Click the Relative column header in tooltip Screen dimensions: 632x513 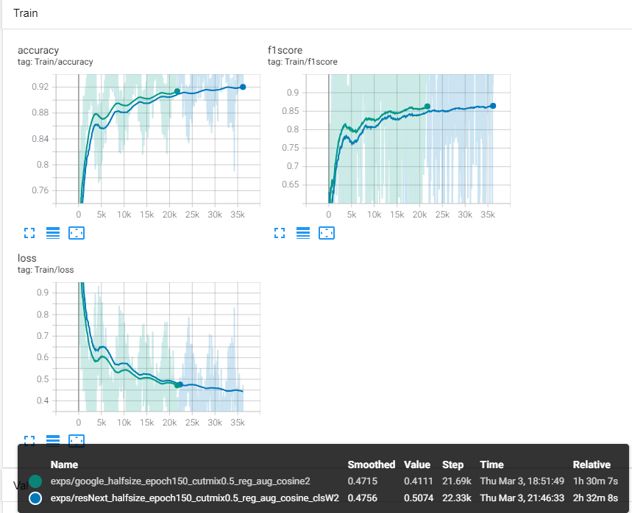click(x=592, y=464)
